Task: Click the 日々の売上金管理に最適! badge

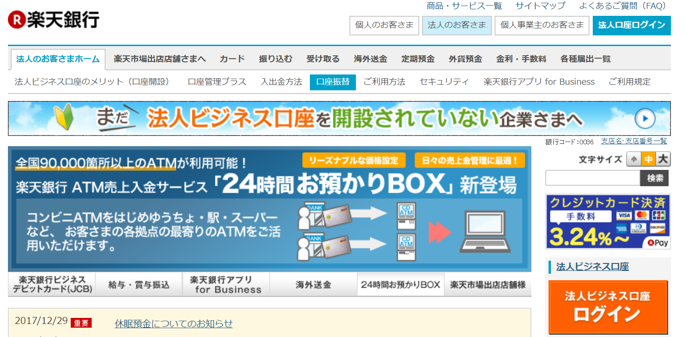Action: tap(470, 161)
